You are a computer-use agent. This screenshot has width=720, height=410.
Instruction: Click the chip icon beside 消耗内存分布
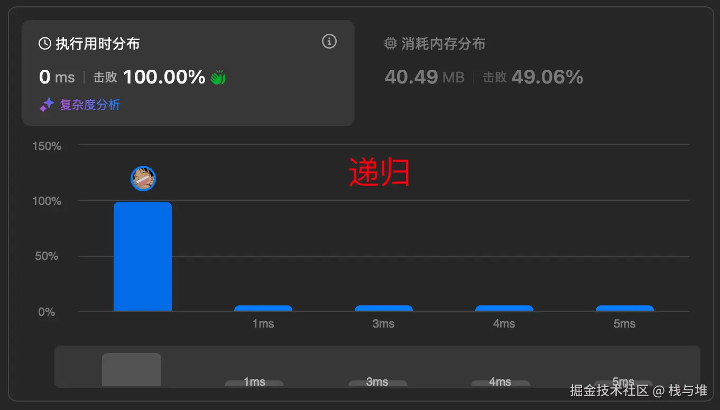[390, 44]
